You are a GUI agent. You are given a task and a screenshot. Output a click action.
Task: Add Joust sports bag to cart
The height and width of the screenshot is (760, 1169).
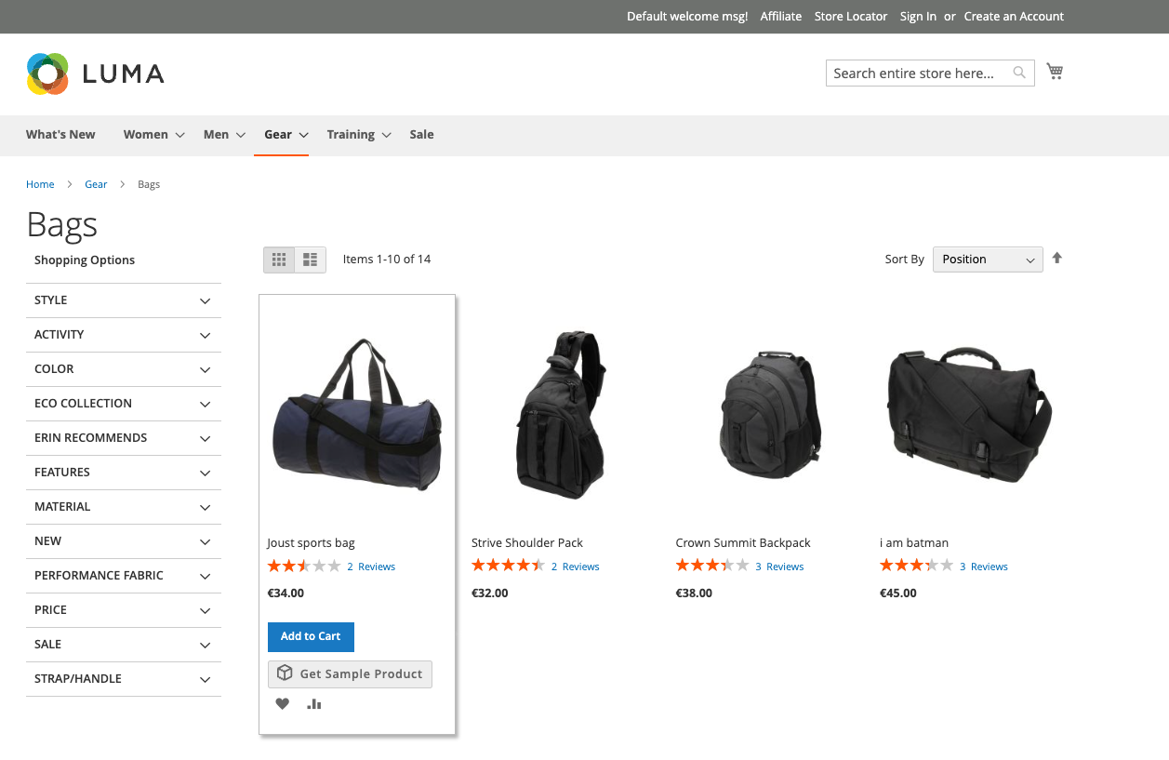tap(311, 636)
